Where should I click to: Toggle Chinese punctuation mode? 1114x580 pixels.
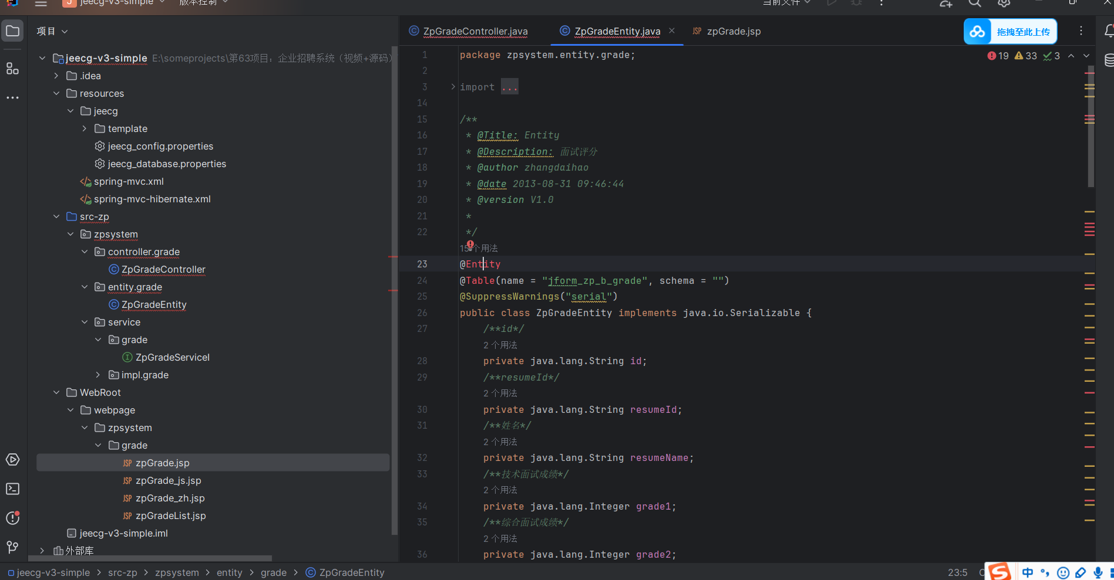tap(1045, 573)
